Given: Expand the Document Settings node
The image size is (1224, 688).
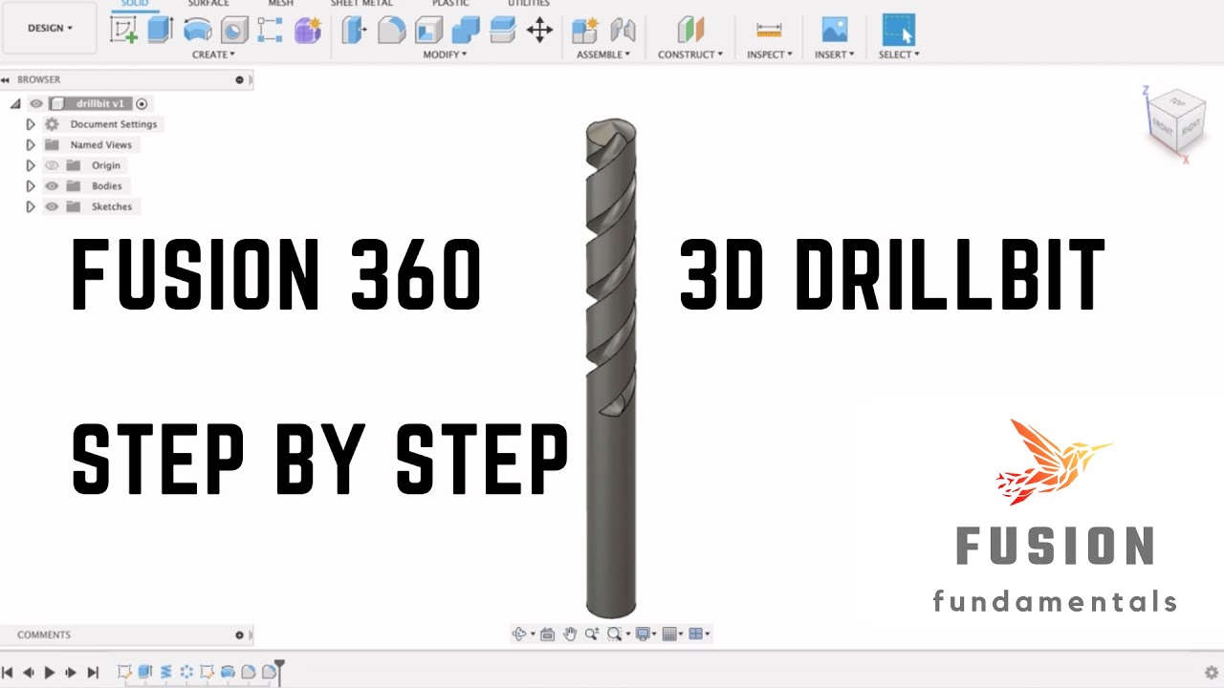Looking at the screenshot, I should click(31, 124).
